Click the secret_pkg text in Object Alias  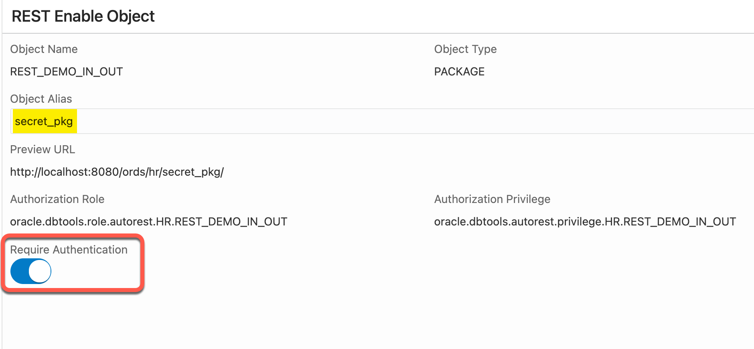pyautogui.click(x=44, y=121)
